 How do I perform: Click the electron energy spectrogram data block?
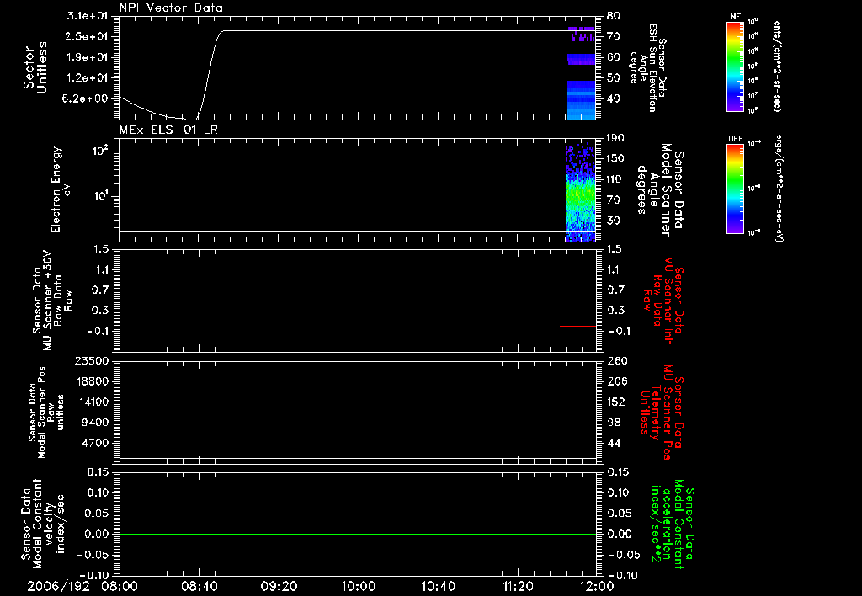click(581, 193)
